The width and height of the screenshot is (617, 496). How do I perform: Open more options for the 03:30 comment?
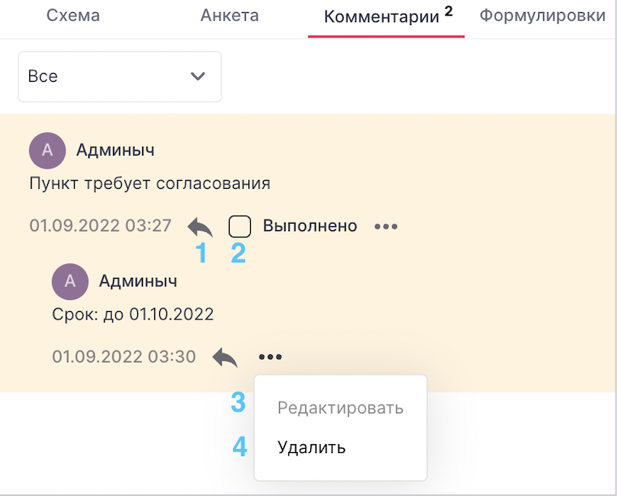tap(270, 357)
